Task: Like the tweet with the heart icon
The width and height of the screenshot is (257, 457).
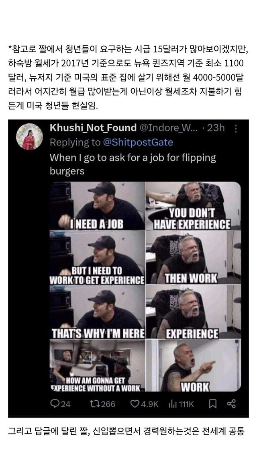Action: pyautogui.click(x=135, y=403)
